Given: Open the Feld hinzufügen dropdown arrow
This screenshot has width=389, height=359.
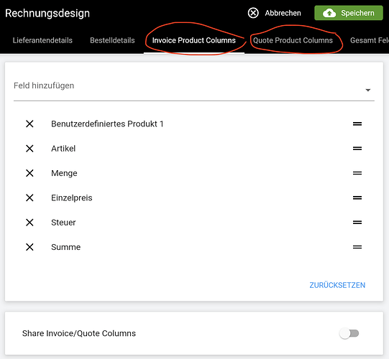Looking at the screenshot, I should coord(368,90).
